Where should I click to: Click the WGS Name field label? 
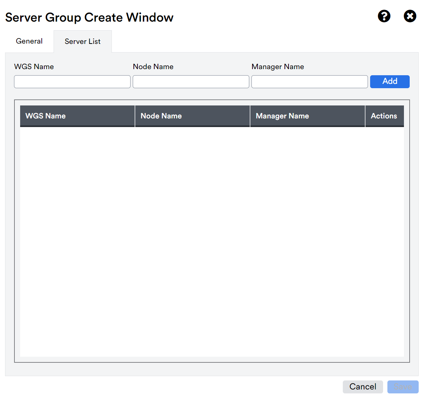pos(34,67)
